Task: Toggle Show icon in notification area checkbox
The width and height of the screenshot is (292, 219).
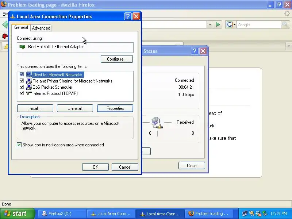Action: click(x=19, y=145)
